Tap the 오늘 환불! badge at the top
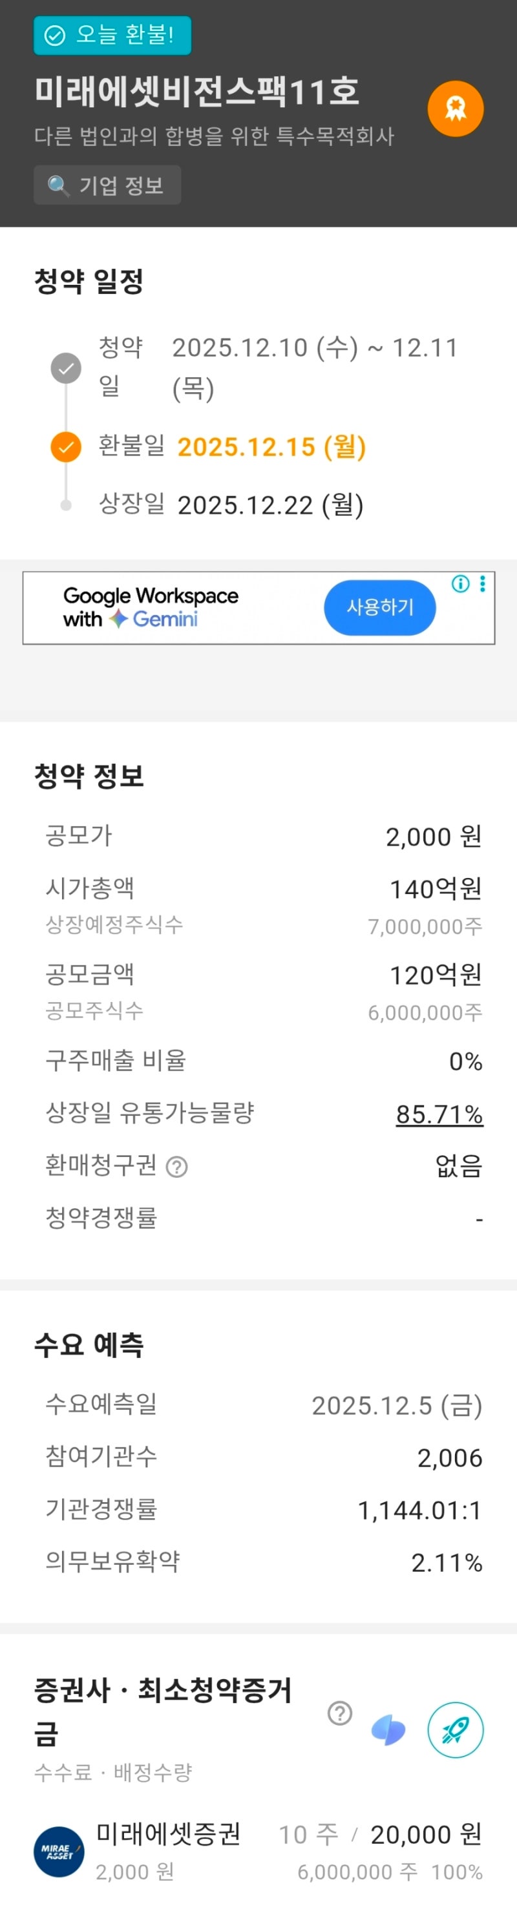Image resolution: width=517 pixels, height=1911 pixels. [112, 35]
